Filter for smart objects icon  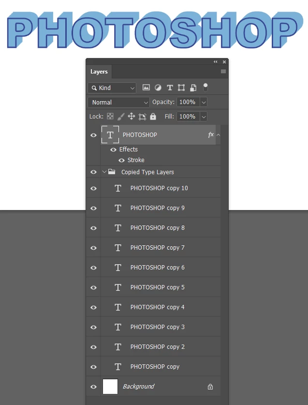tap(193, 88)
